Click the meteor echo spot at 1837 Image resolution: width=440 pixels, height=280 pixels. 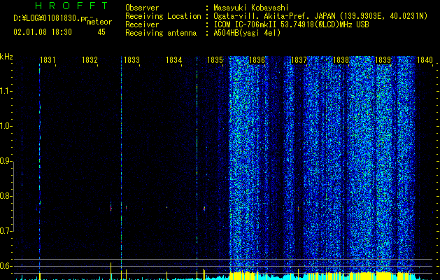298,209
